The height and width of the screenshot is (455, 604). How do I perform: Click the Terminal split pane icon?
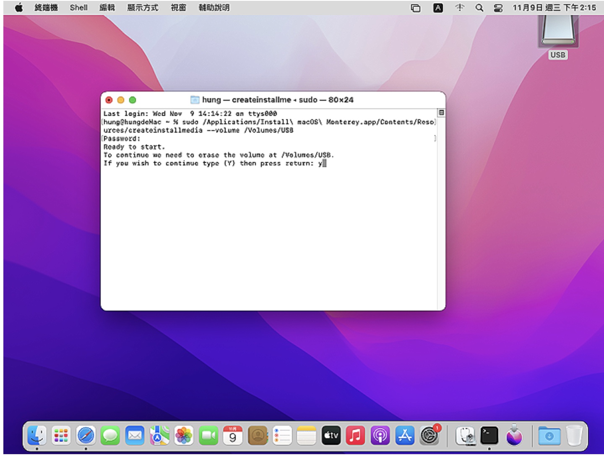(441, 112)
